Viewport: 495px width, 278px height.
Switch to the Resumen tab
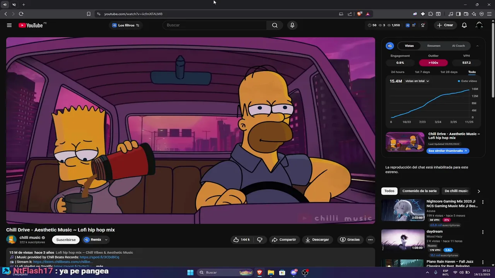point(434,46)
